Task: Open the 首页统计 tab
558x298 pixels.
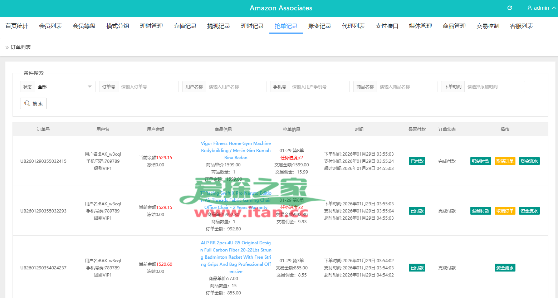Action: coord(17,26)
